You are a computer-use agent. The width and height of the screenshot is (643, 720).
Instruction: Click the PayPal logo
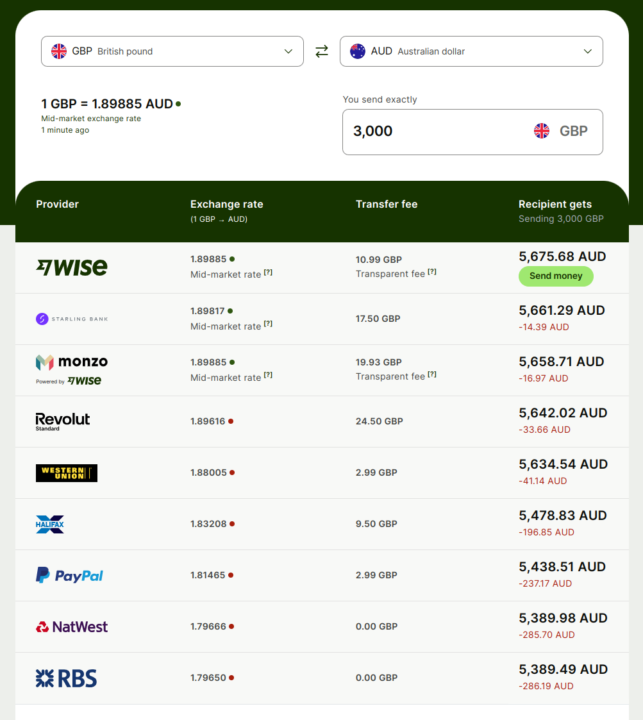click(69, 575)
